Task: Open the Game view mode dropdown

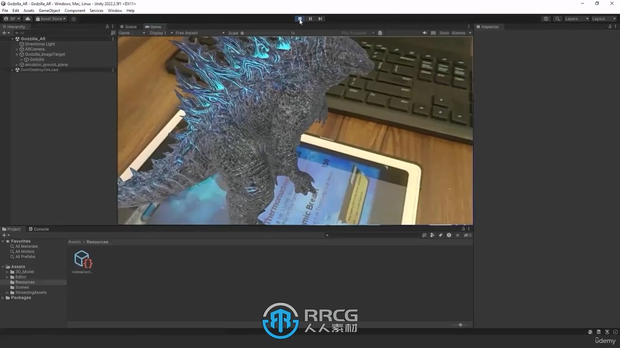Action: tap(132, 33)
